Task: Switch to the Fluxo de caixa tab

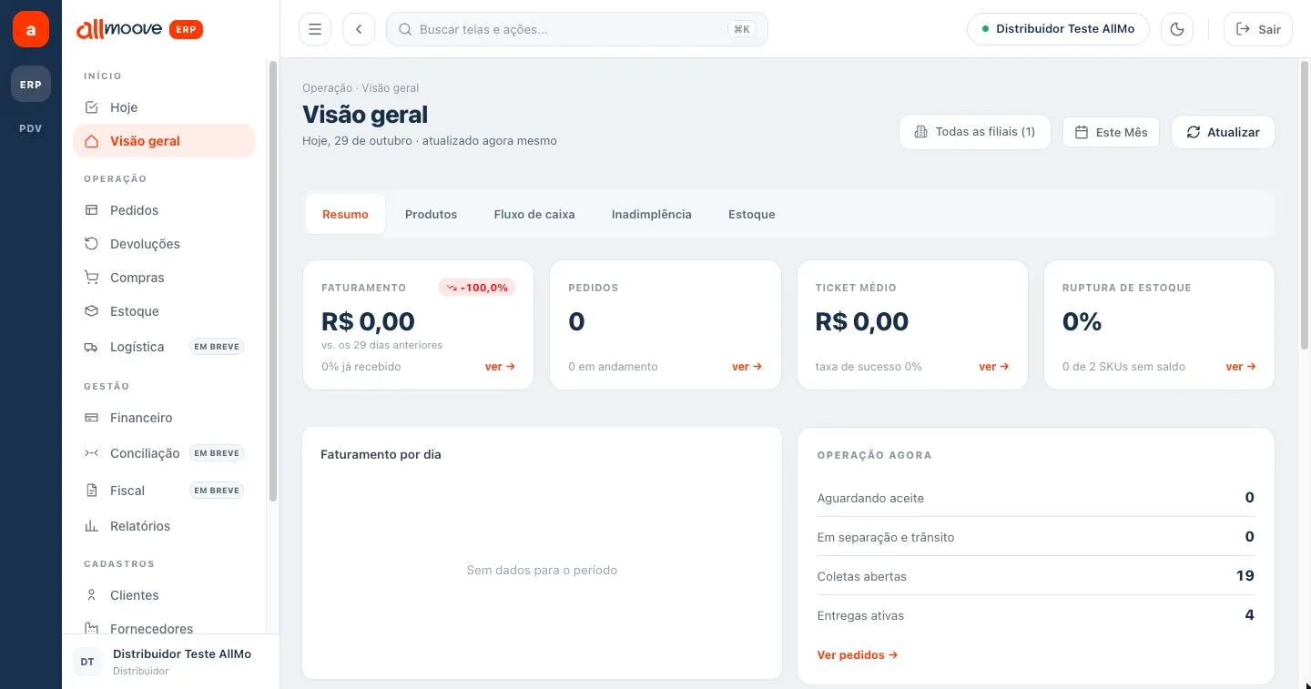Action: tap(534, 215)
